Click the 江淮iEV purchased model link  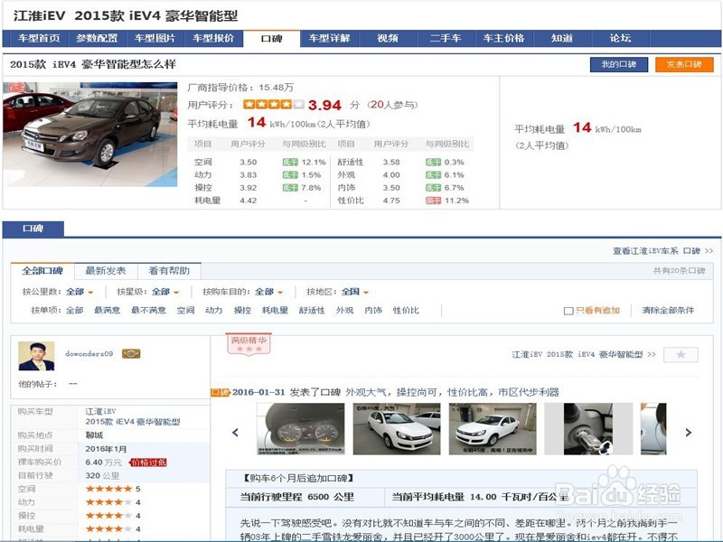[x=100, y=411]
